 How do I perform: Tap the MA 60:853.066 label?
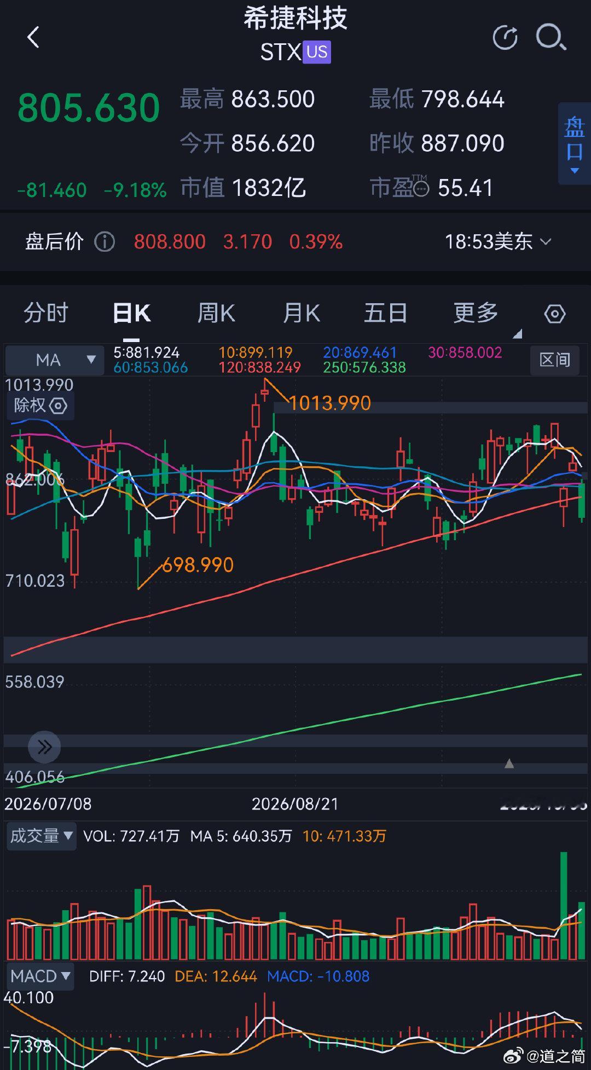(x=150, y=367)
